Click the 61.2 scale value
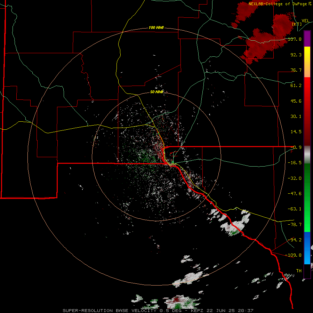Image resolution: width=313 pixels, height=313 pixels. point(296,86)
